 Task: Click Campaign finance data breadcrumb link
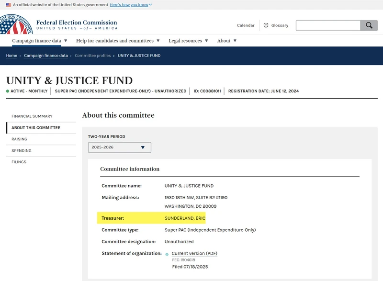click(x=46, y=56)
